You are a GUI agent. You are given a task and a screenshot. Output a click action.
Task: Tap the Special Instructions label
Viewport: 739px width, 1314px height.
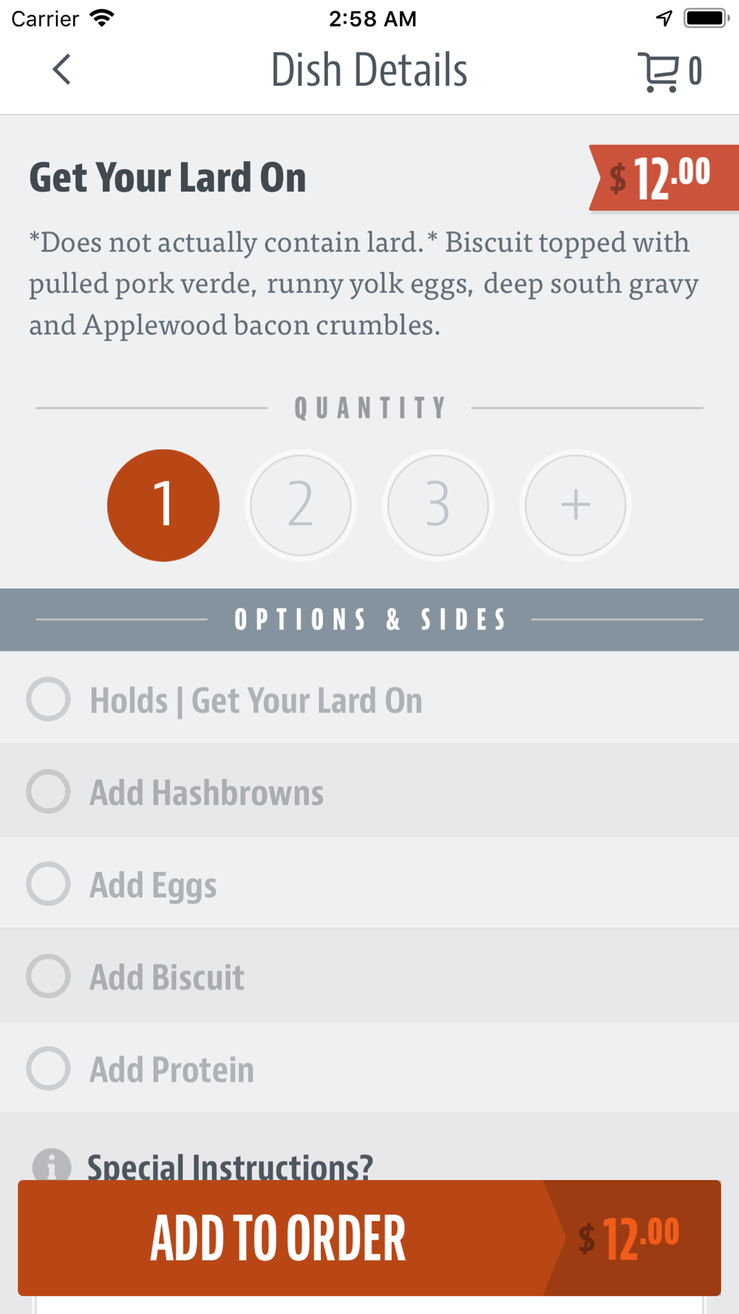coord(230,1166)
